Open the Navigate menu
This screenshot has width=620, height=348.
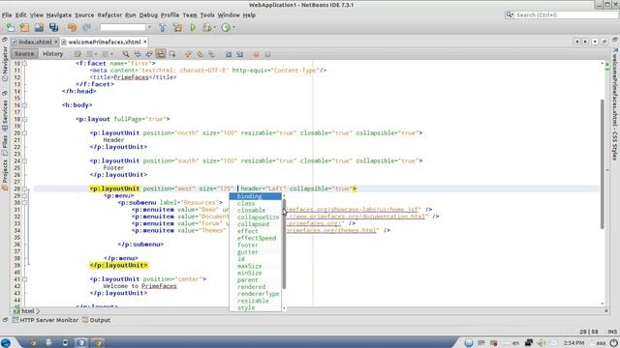[x=59, y=15]
